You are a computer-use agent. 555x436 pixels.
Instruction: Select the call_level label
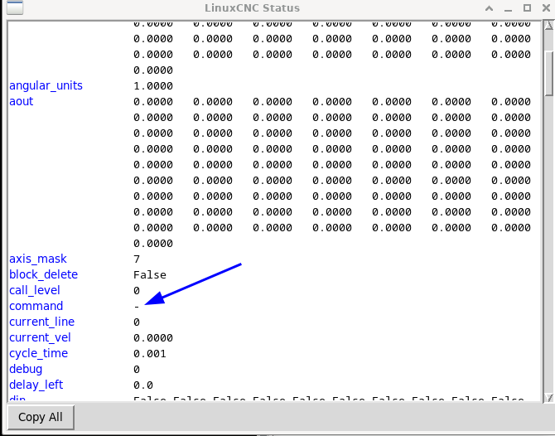pos(35,290)
